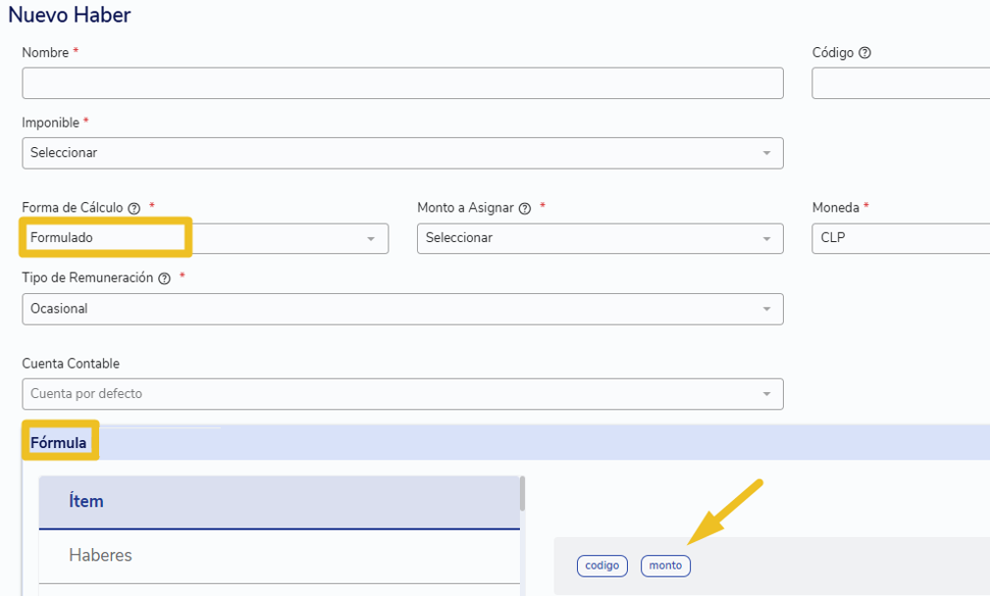Select the Moneda CLP field
Viewport: 990px width, 596px height.
901,238
